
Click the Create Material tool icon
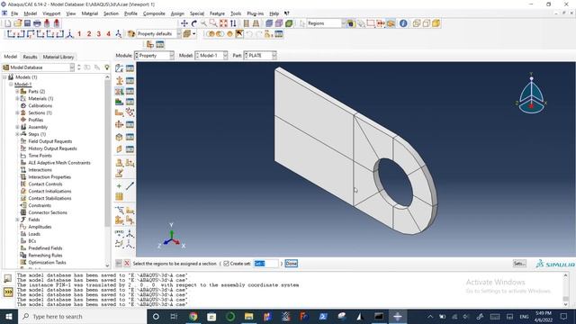click(x=120, y=68)
